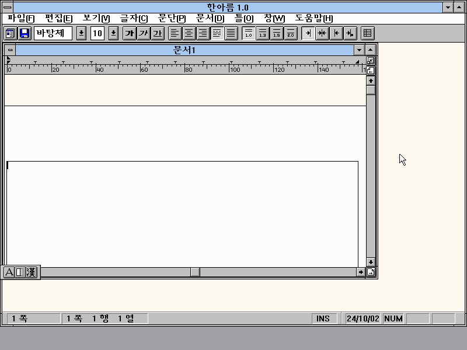Select the left tab stop icon
This screenshot has width=467, height=350.
(x=336, y=33)
